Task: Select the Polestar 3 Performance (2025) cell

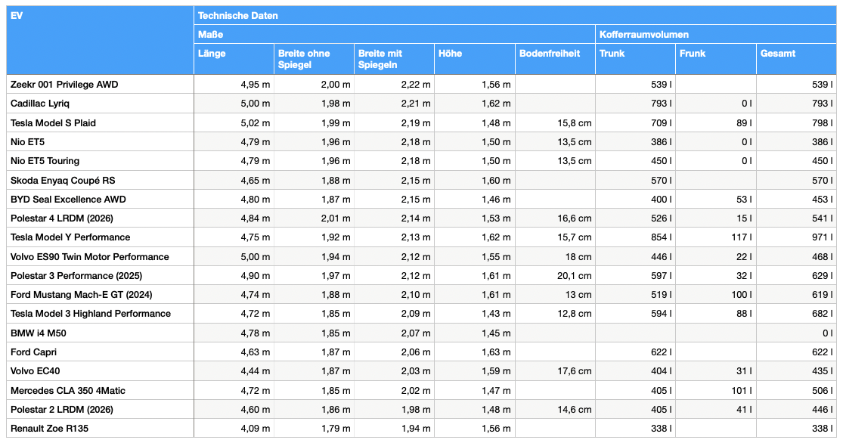Action: click(100, 275)
